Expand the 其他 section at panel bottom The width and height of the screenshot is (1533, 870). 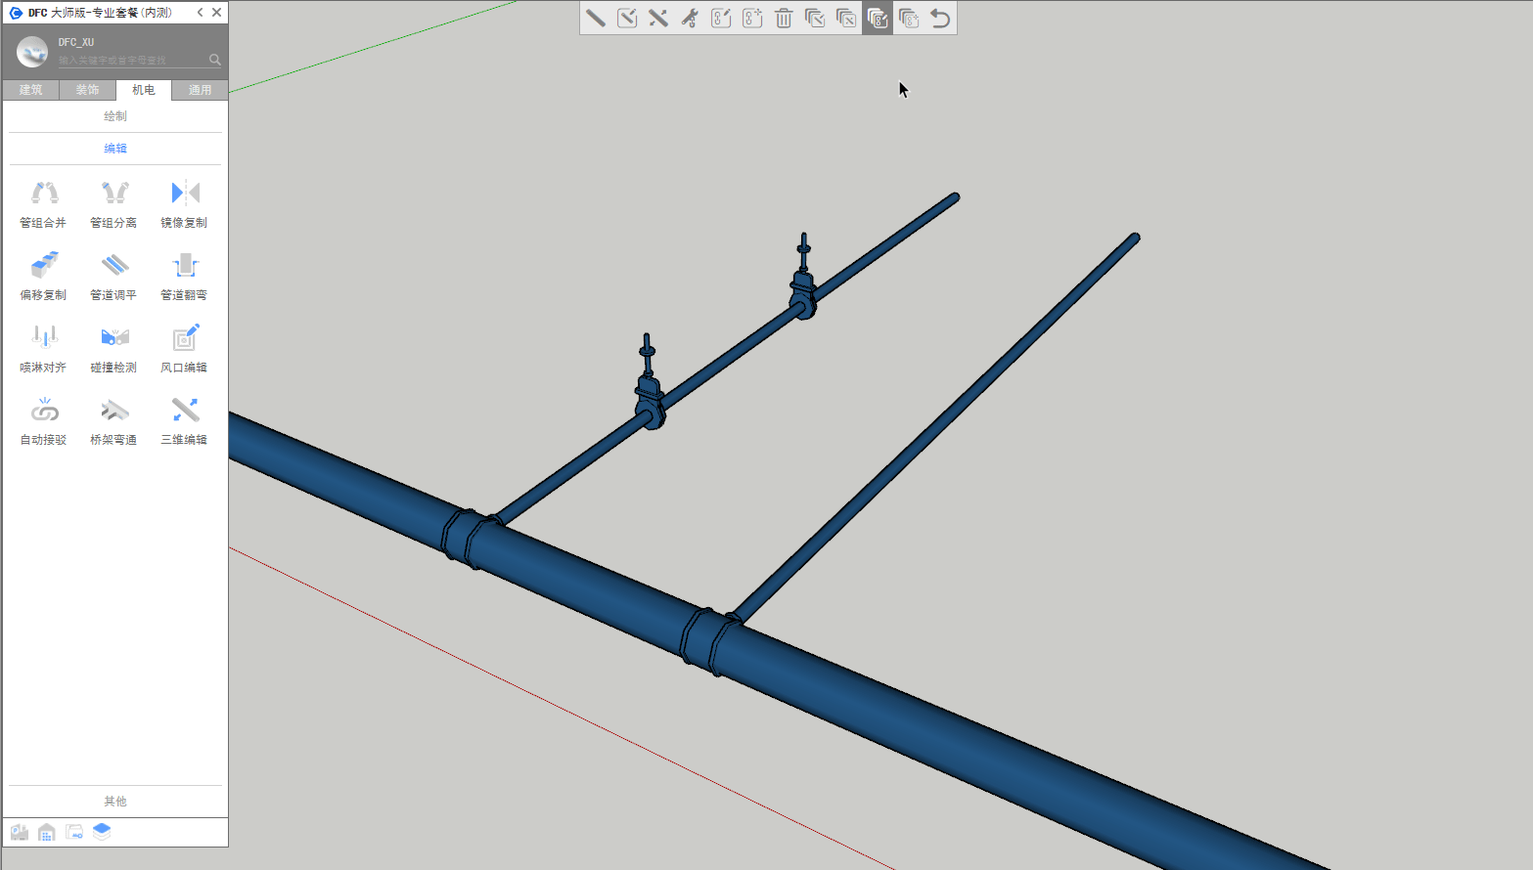[115, 802]
